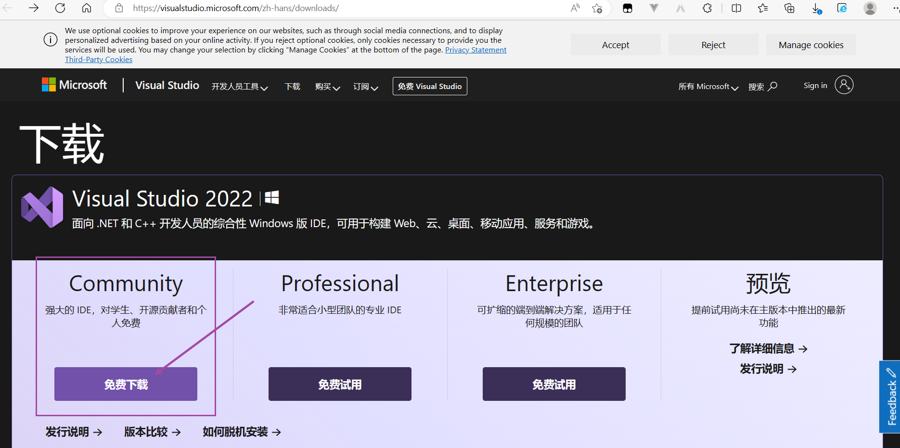Screen dimensions: 900x448
Task: Open split screen view icon
Action: 736,8
